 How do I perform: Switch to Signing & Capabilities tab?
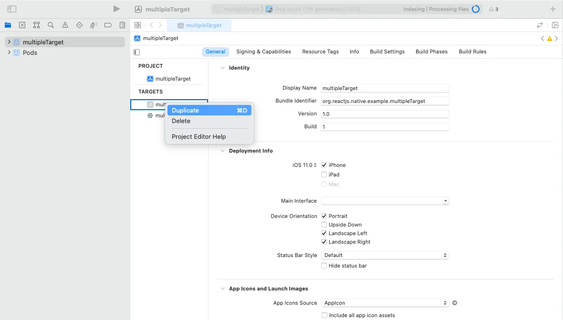pos(263,52)
